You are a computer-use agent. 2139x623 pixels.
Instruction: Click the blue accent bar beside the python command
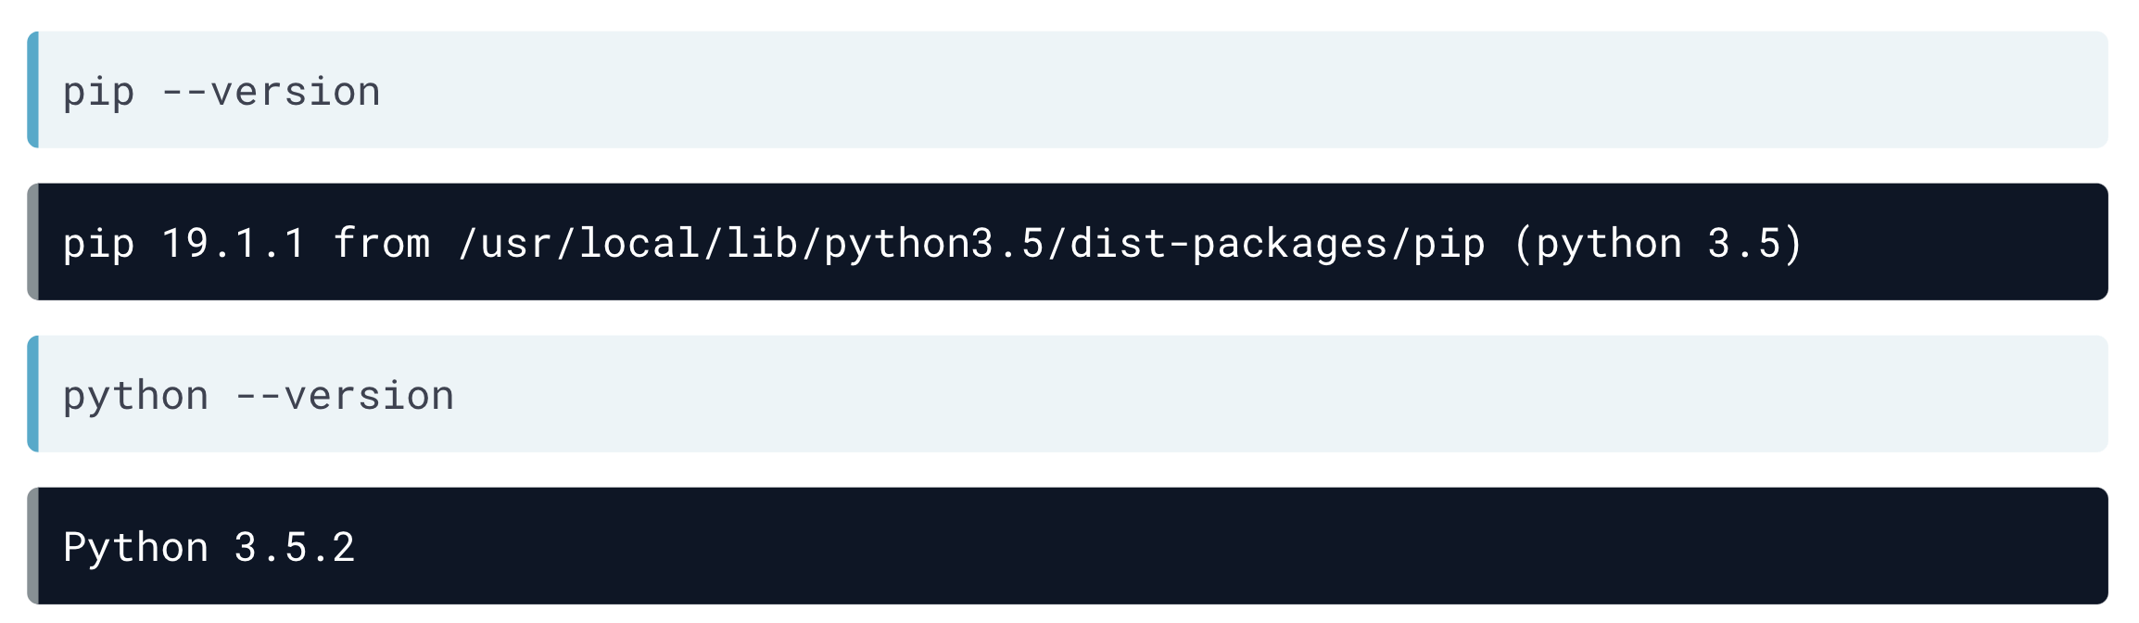click(x=32, y=394)
